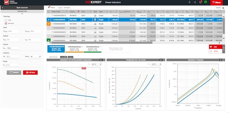Click the filter funnel icon beside Filters

coord(49,7)
